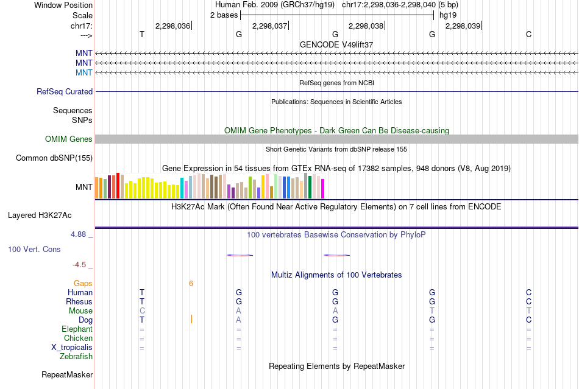Select the MNT label beside GTEx expression bars
The width and height of the screenshot is (579, 389).
point(84,187)
